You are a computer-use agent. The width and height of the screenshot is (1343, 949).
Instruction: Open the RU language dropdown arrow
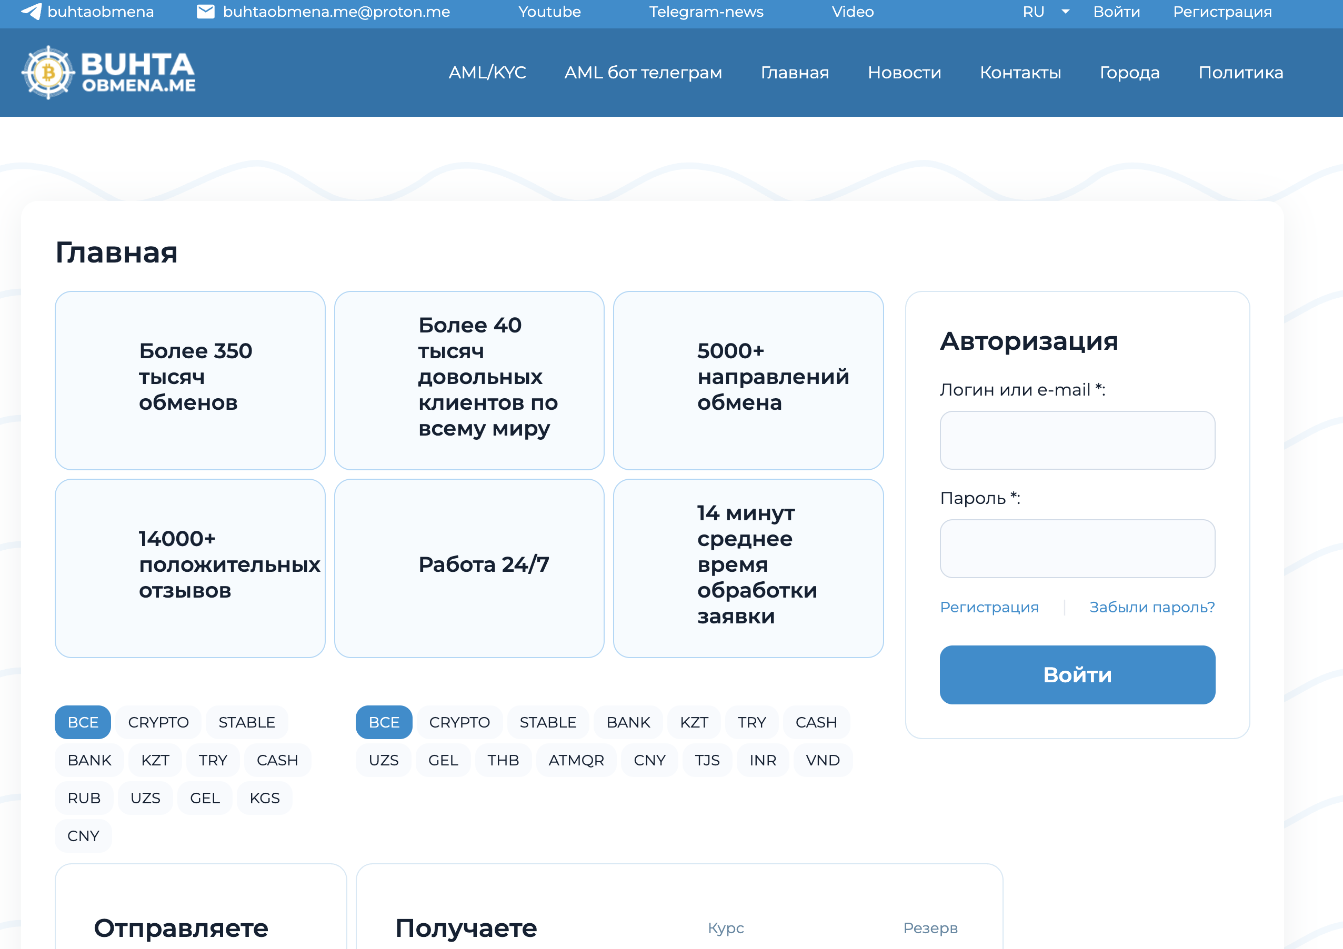pyautogui.click(x=1065, y=12)
